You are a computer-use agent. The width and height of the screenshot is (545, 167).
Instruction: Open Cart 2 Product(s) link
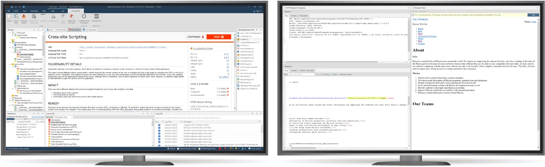tap(421, 19)
